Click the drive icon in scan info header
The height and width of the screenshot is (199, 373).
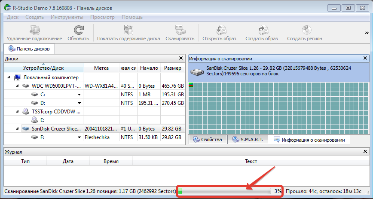point(198,72)
